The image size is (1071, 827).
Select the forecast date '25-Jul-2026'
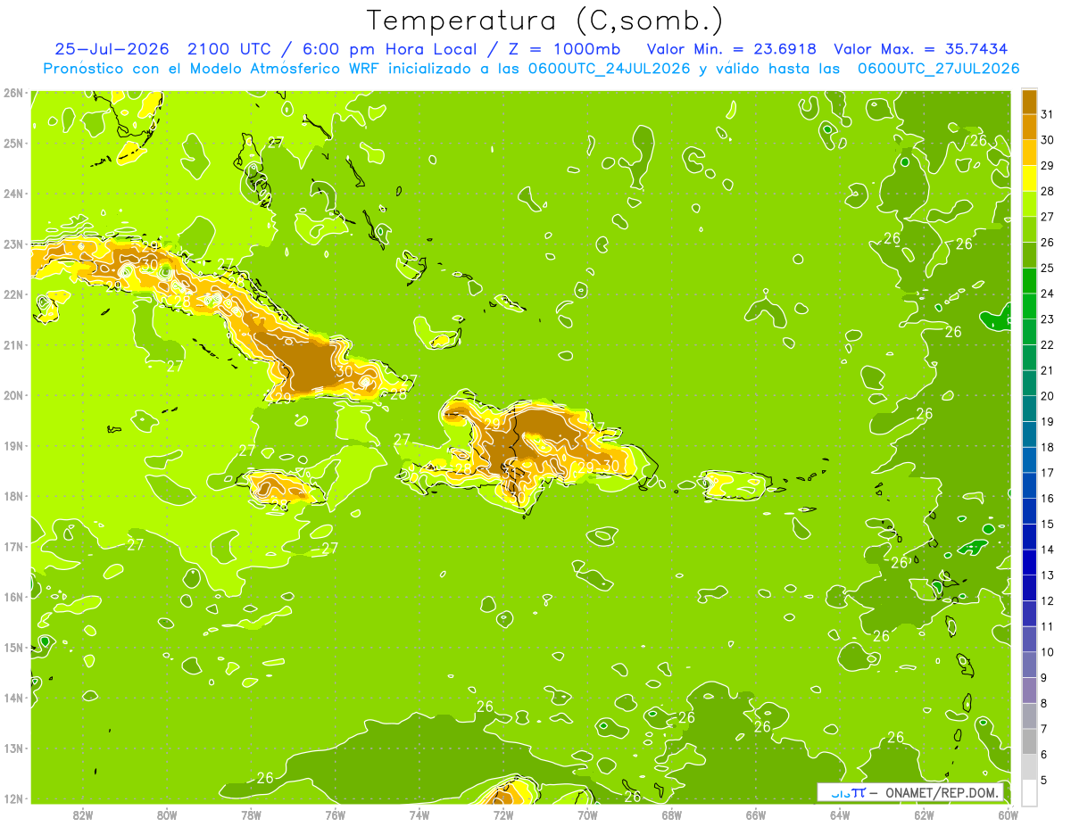pyautogui.click(x=112, y=49)
